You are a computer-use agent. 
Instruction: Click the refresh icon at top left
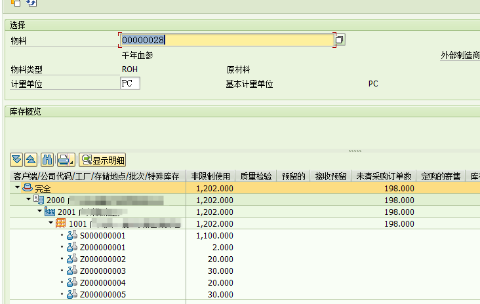click(x=31, y=3)
